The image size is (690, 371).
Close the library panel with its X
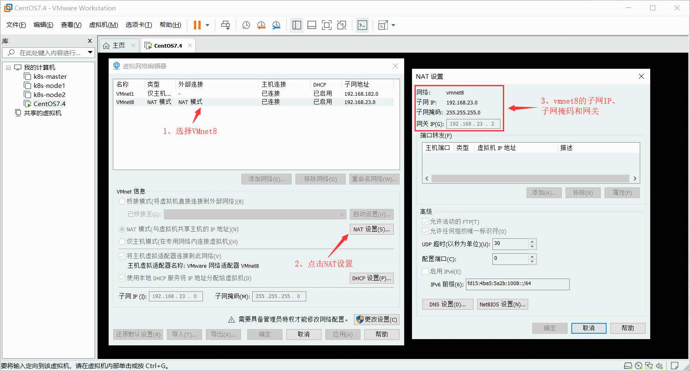pyautogui.click(x=90, y=41)
